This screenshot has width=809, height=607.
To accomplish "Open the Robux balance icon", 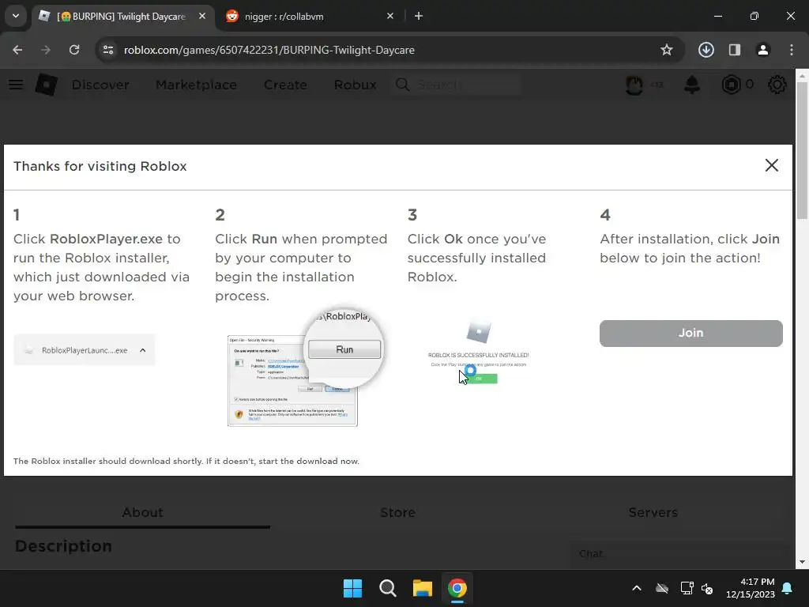I will pos(731,85).
